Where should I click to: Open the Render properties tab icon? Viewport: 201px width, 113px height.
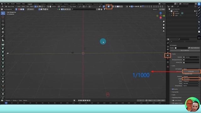pos(168,47)
